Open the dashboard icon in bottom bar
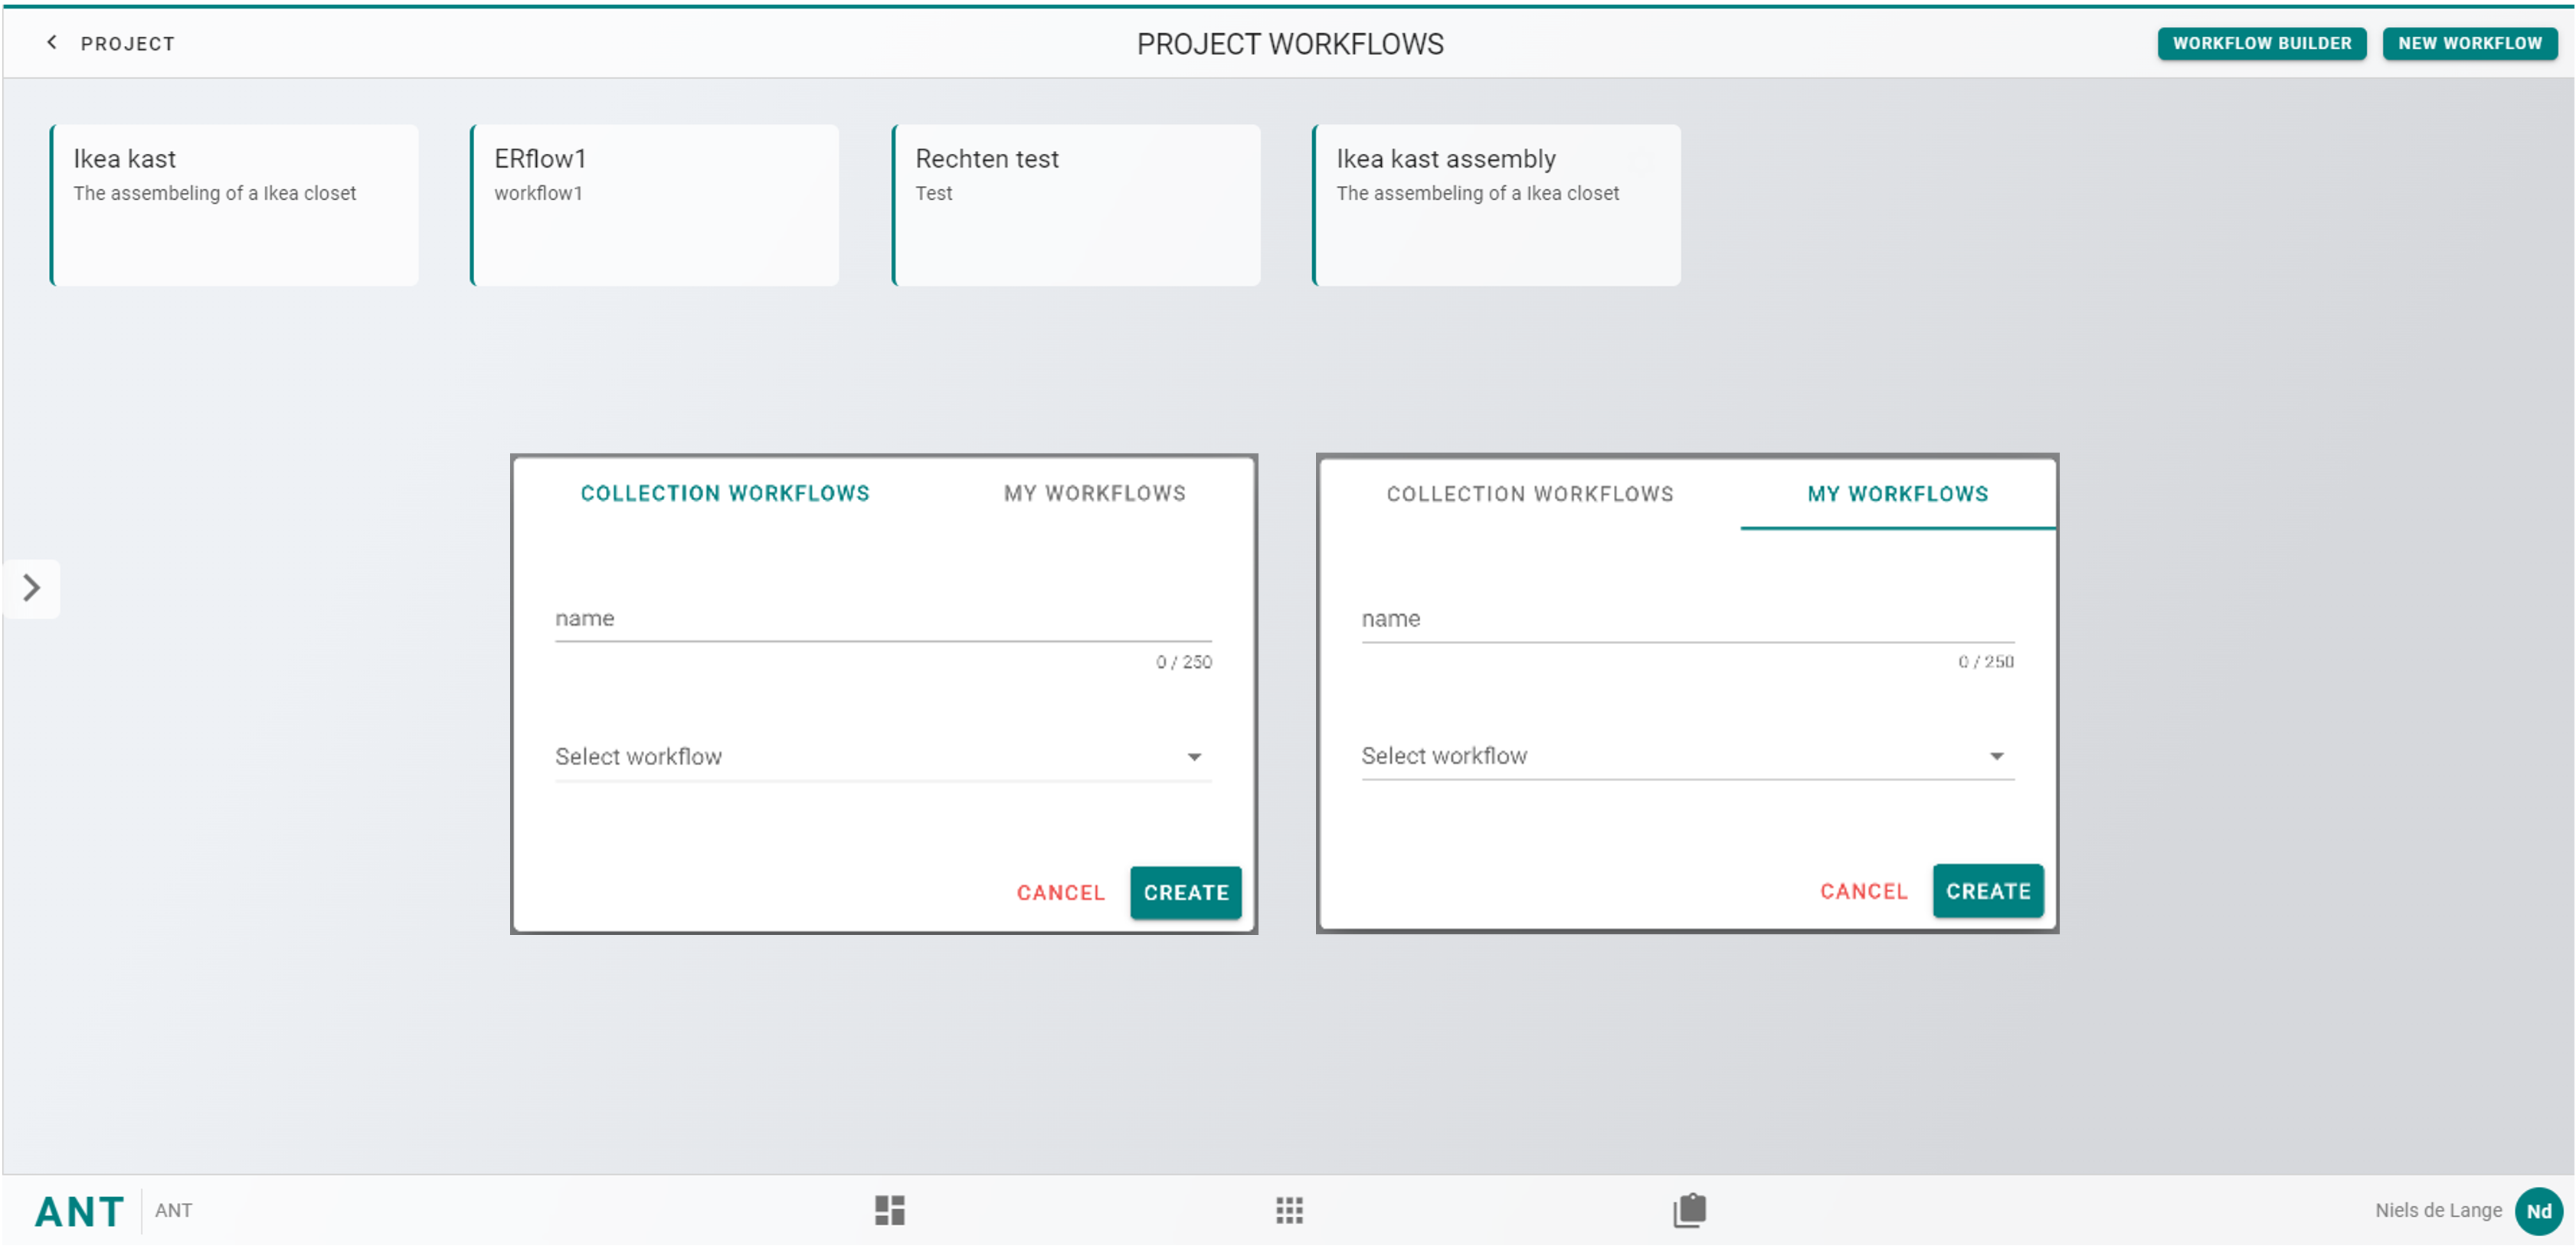The image size is (2576, 1246). tap(889, 1210)
